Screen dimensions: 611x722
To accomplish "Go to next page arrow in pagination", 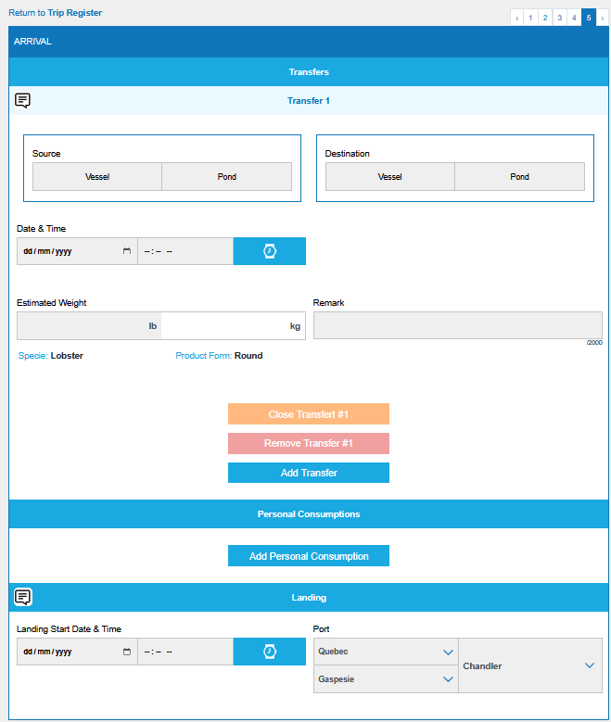I will point(603,18).
